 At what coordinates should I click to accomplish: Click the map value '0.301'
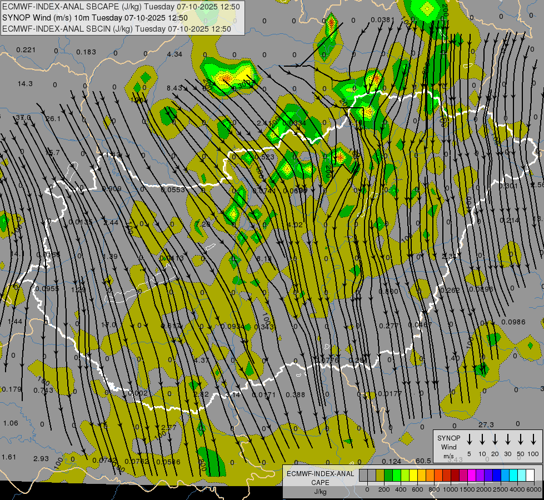click(508, 186)
